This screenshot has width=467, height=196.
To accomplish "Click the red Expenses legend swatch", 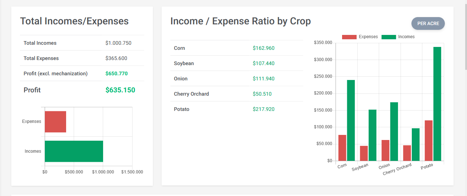I will tap(349, 37).
